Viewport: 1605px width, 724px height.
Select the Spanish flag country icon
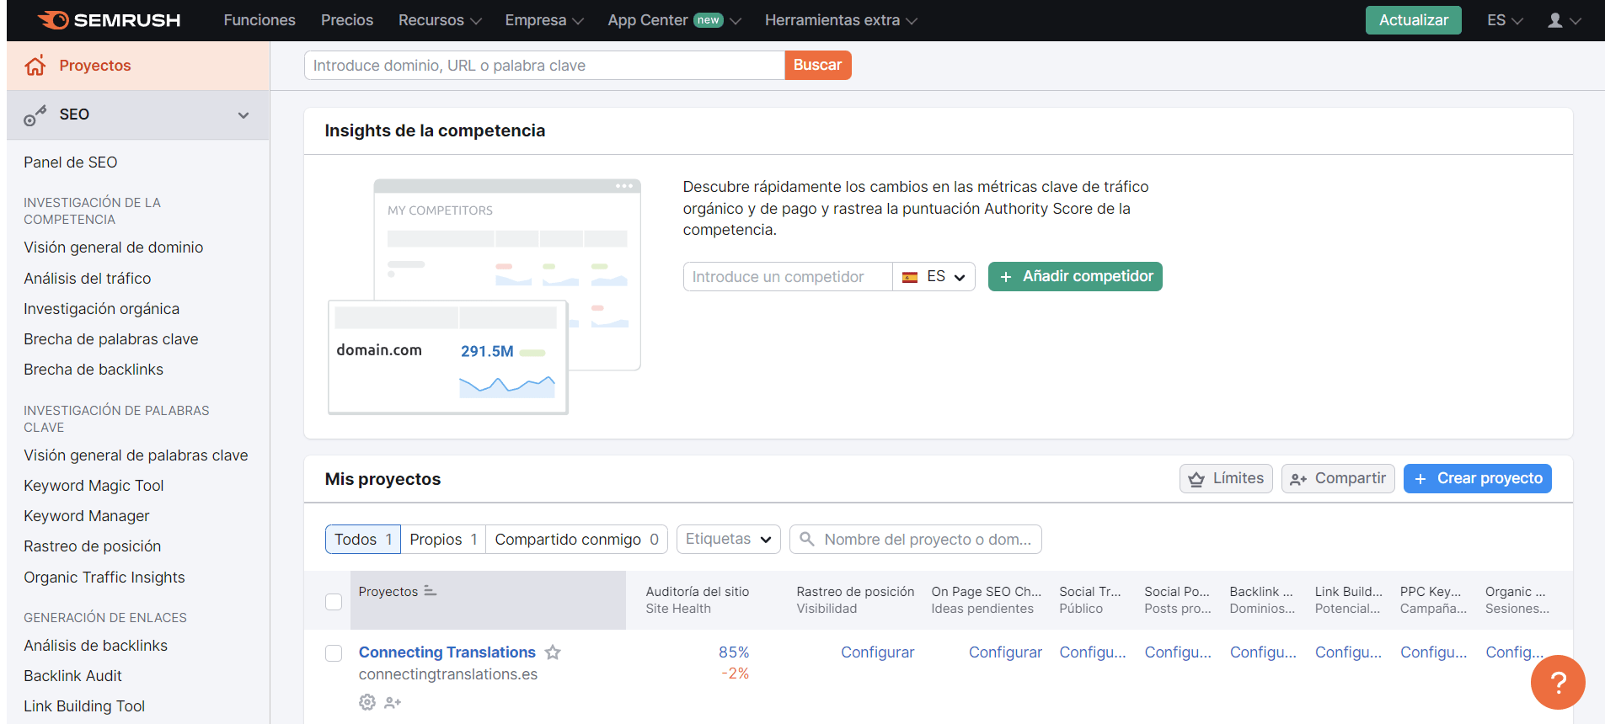click(910, 277)
